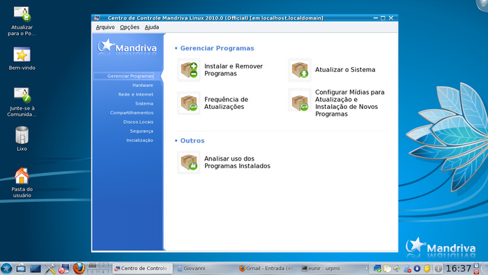Open the dark blue file manager panel icon

(36, 269)
